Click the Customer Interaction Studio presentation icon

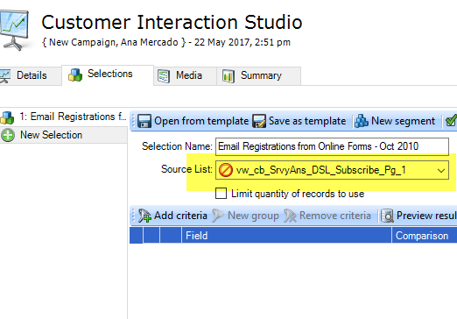click(x=14, y=30)
